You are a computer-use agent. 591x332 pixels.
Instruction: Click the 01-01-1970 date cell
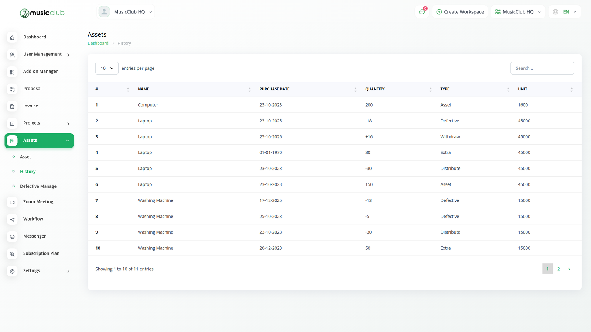point(271,153)
